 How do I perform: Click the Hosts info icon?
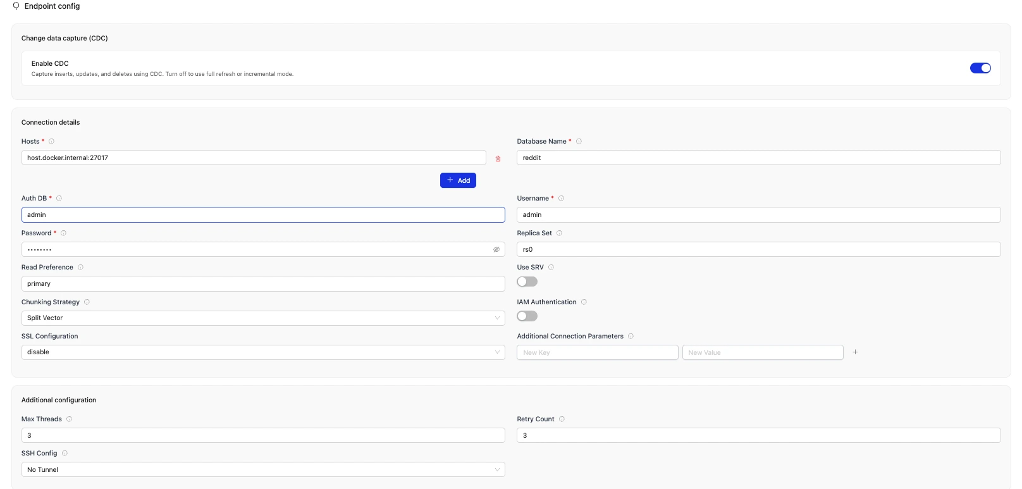point(52,142)
